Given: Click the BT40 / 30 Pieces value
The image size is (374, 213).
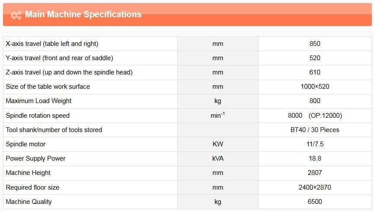Looking at the screenshot, I should pyautogui.click(x=315, y=130).
